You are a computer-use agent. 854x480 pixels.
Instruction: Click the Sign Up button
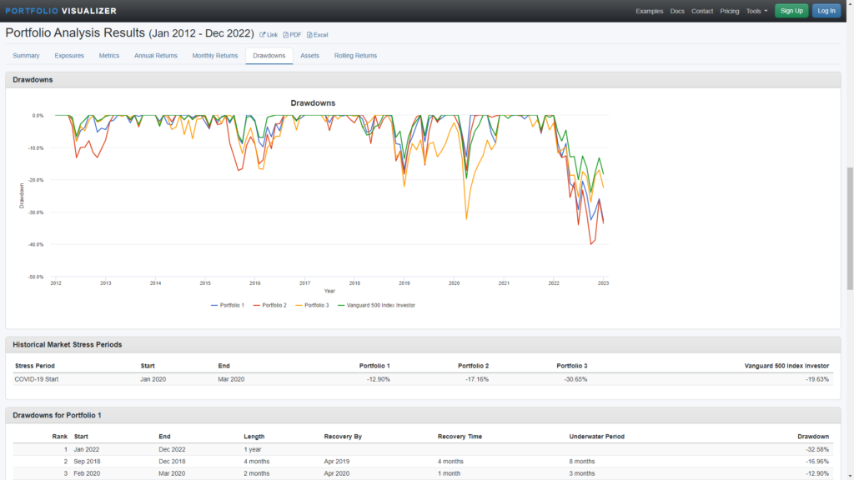(791, 11)
